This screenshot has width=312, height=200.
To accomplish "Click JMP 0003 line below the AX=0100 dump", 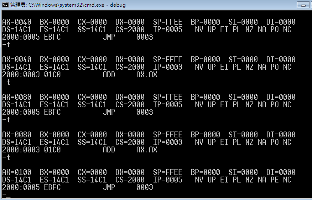I will click(128, 187).
